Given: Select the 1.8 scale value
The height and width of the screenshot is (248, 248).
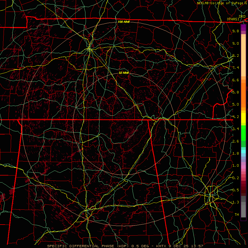Looking at the screenshot, I should pos(236,153).
